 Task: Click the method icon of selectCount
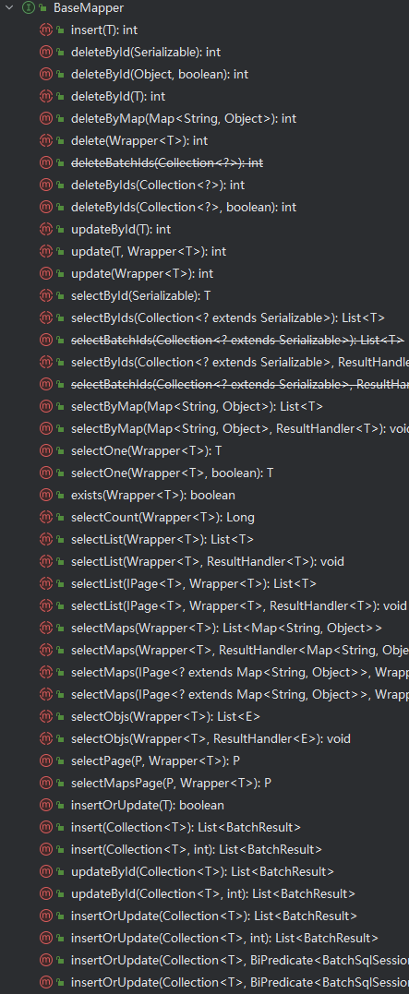click(x=45, y=517)
